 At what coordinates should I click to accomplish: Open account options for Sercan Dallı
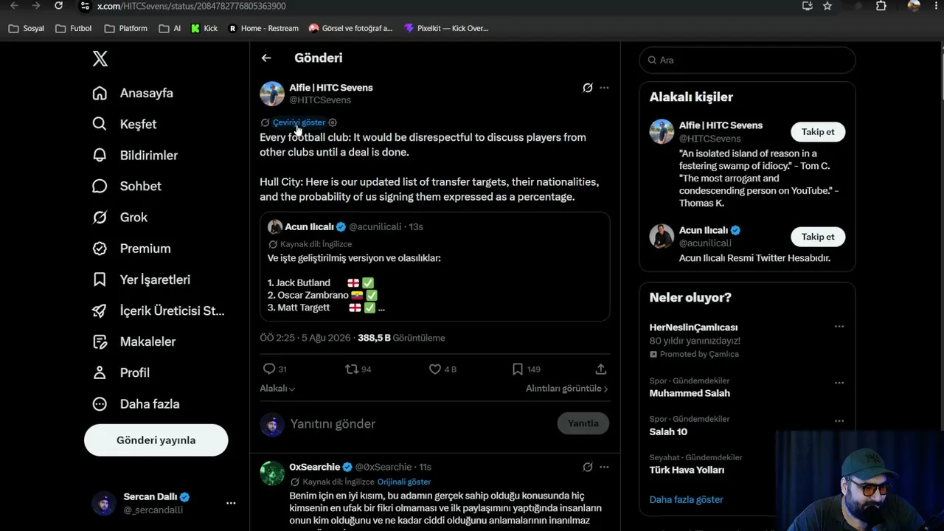pos(231,503)
